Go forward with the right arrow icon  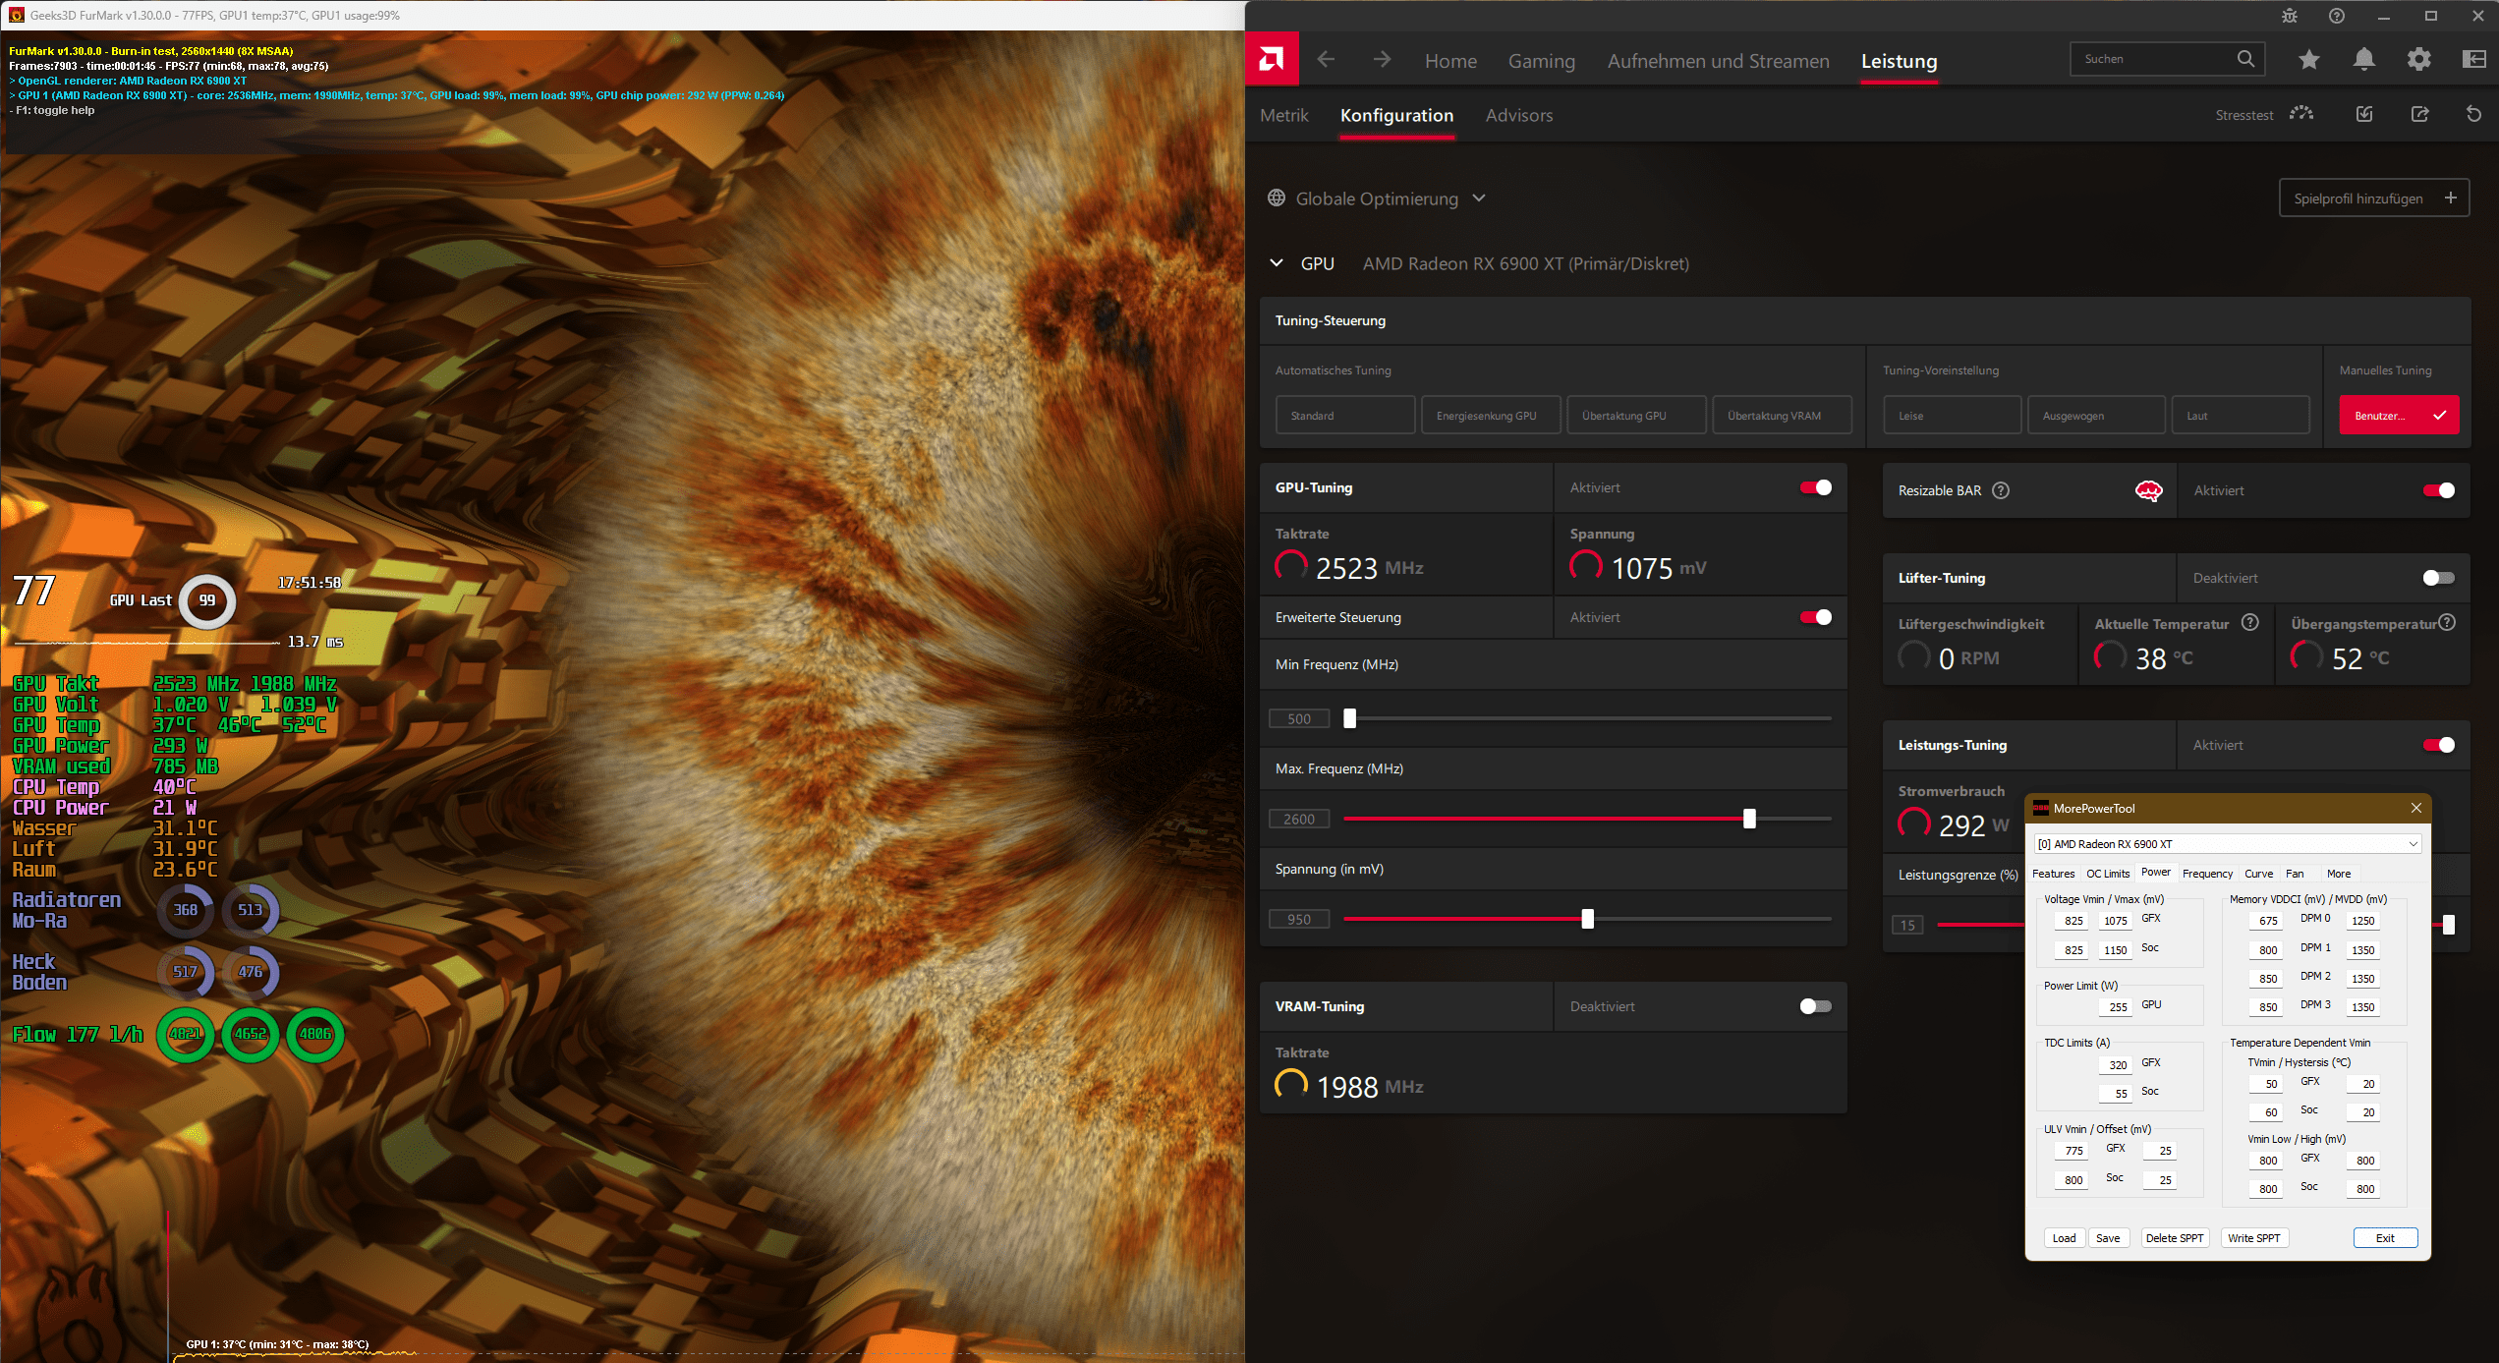click(x=1382, y=60)
